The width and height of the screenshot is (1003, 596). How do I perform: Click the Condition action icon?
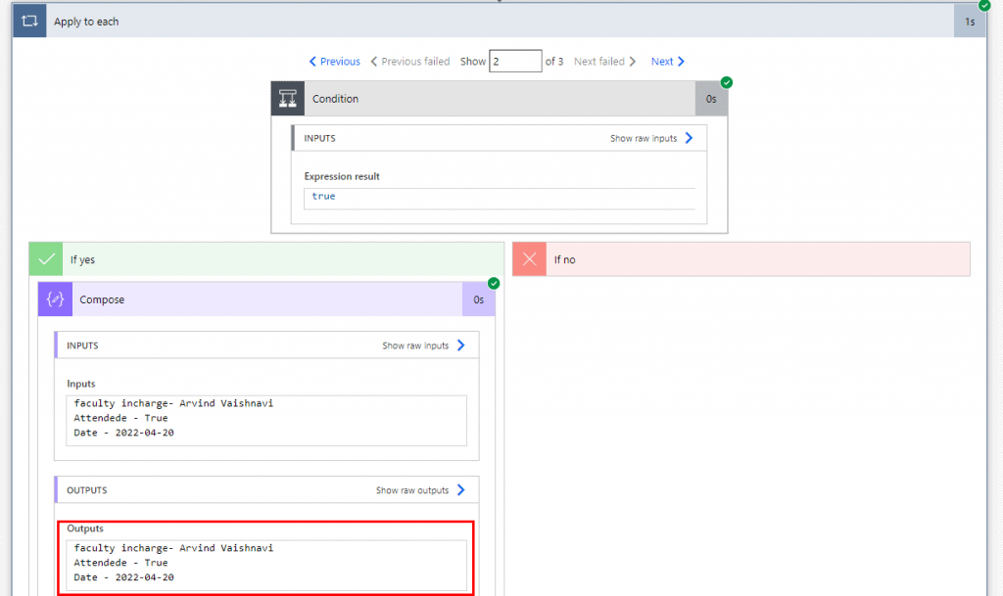click(288, 99)
